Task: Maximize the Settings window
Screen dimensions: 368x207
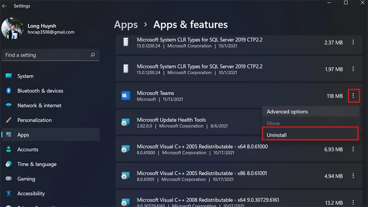Action: click(x=346, y=3)
